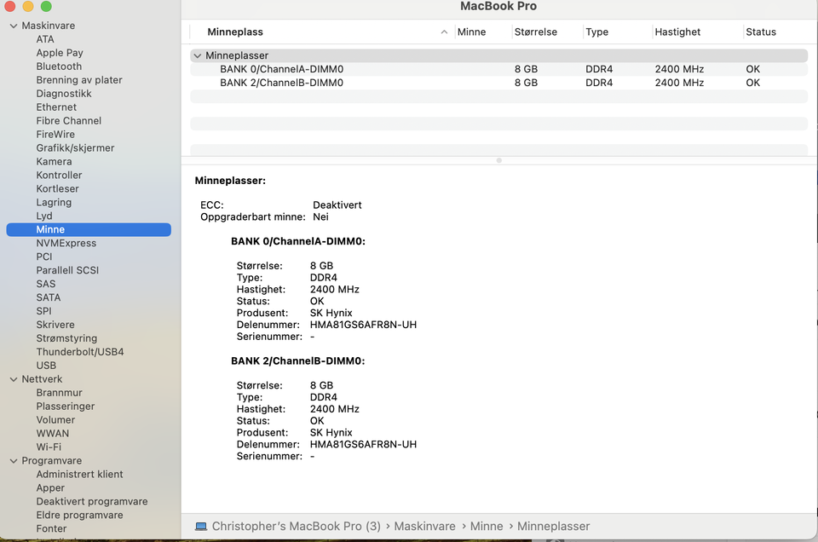This screenshot has height=542, width=818.
Task: Select the BANK 0/ChannelA-DIMM0 row
Action: coord(281,69)
